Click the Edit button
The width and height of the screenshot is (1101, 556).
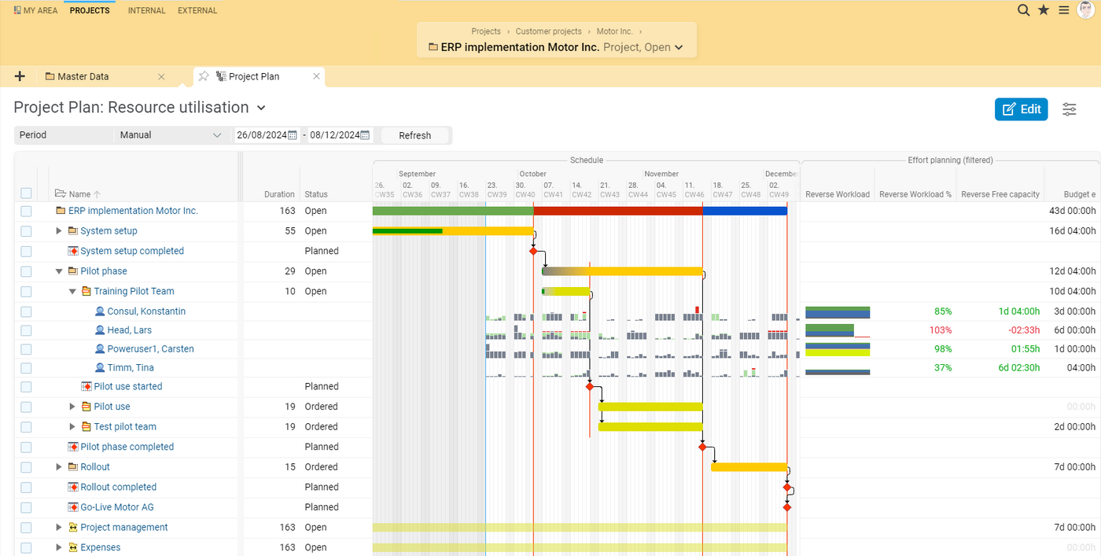pyautogui.click(x=1022, y=109)
